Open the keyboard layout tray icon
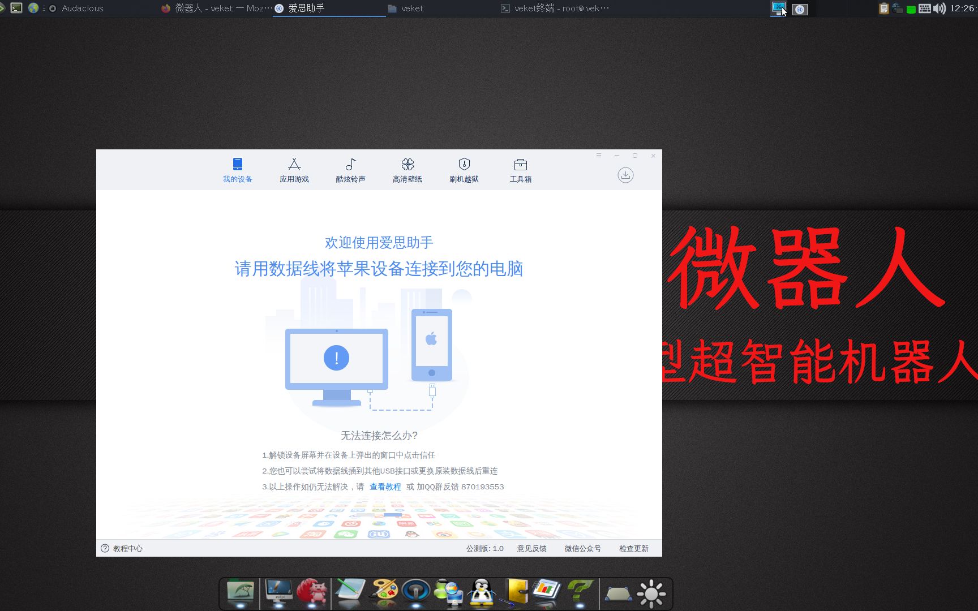The height and width of the screenshot is (611, 978). (925, 8)
